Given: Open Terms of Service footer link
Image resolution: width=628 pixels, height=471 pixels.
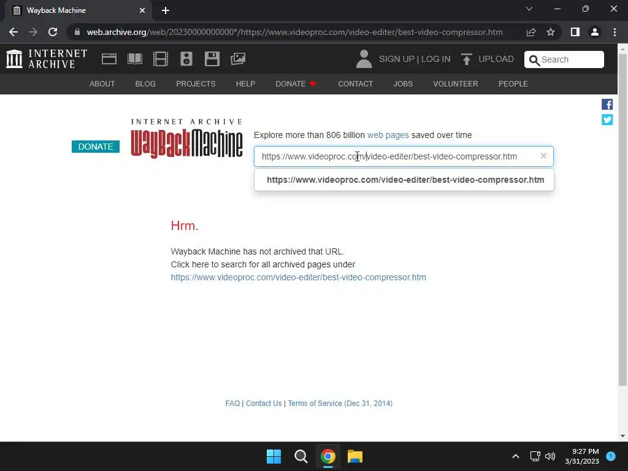Looking at the screenshot, I should (340, 404).
